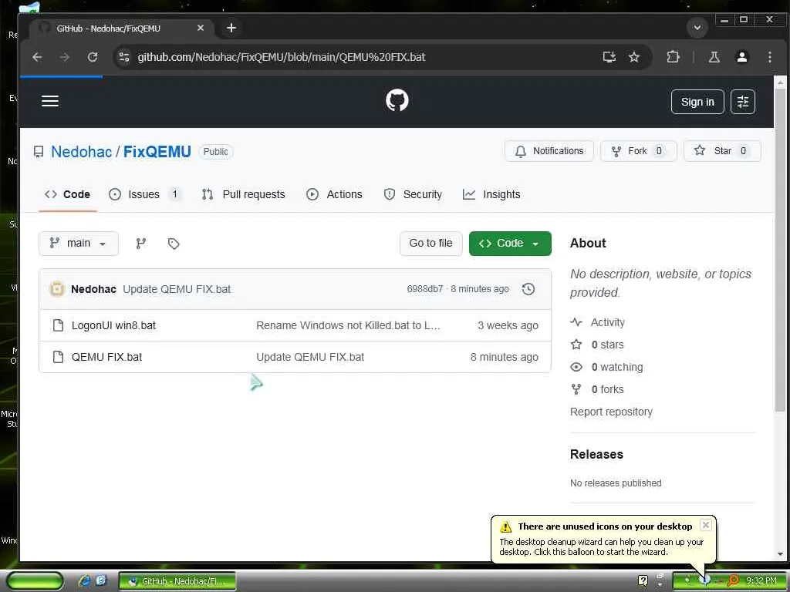Expand the main branch selector dropdown
This screenshot has width=790, height=592.
pyautogui.click(x=79, y=244)
